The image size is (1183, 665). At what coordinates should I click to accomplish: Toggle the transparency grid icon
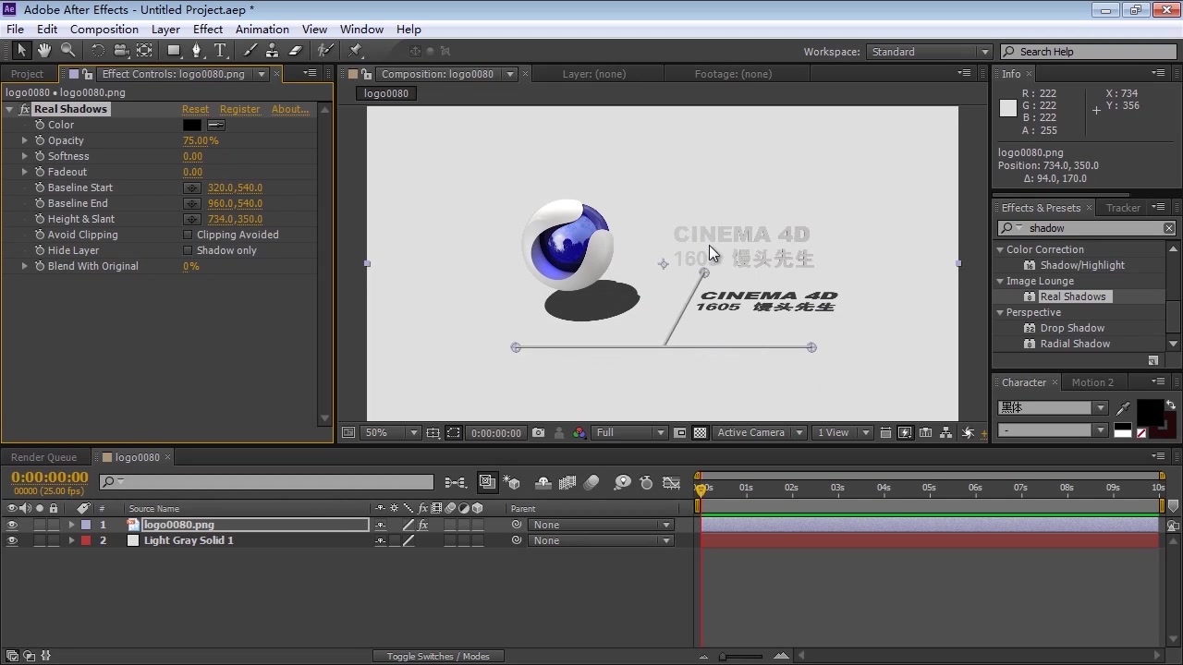point(701,432)
